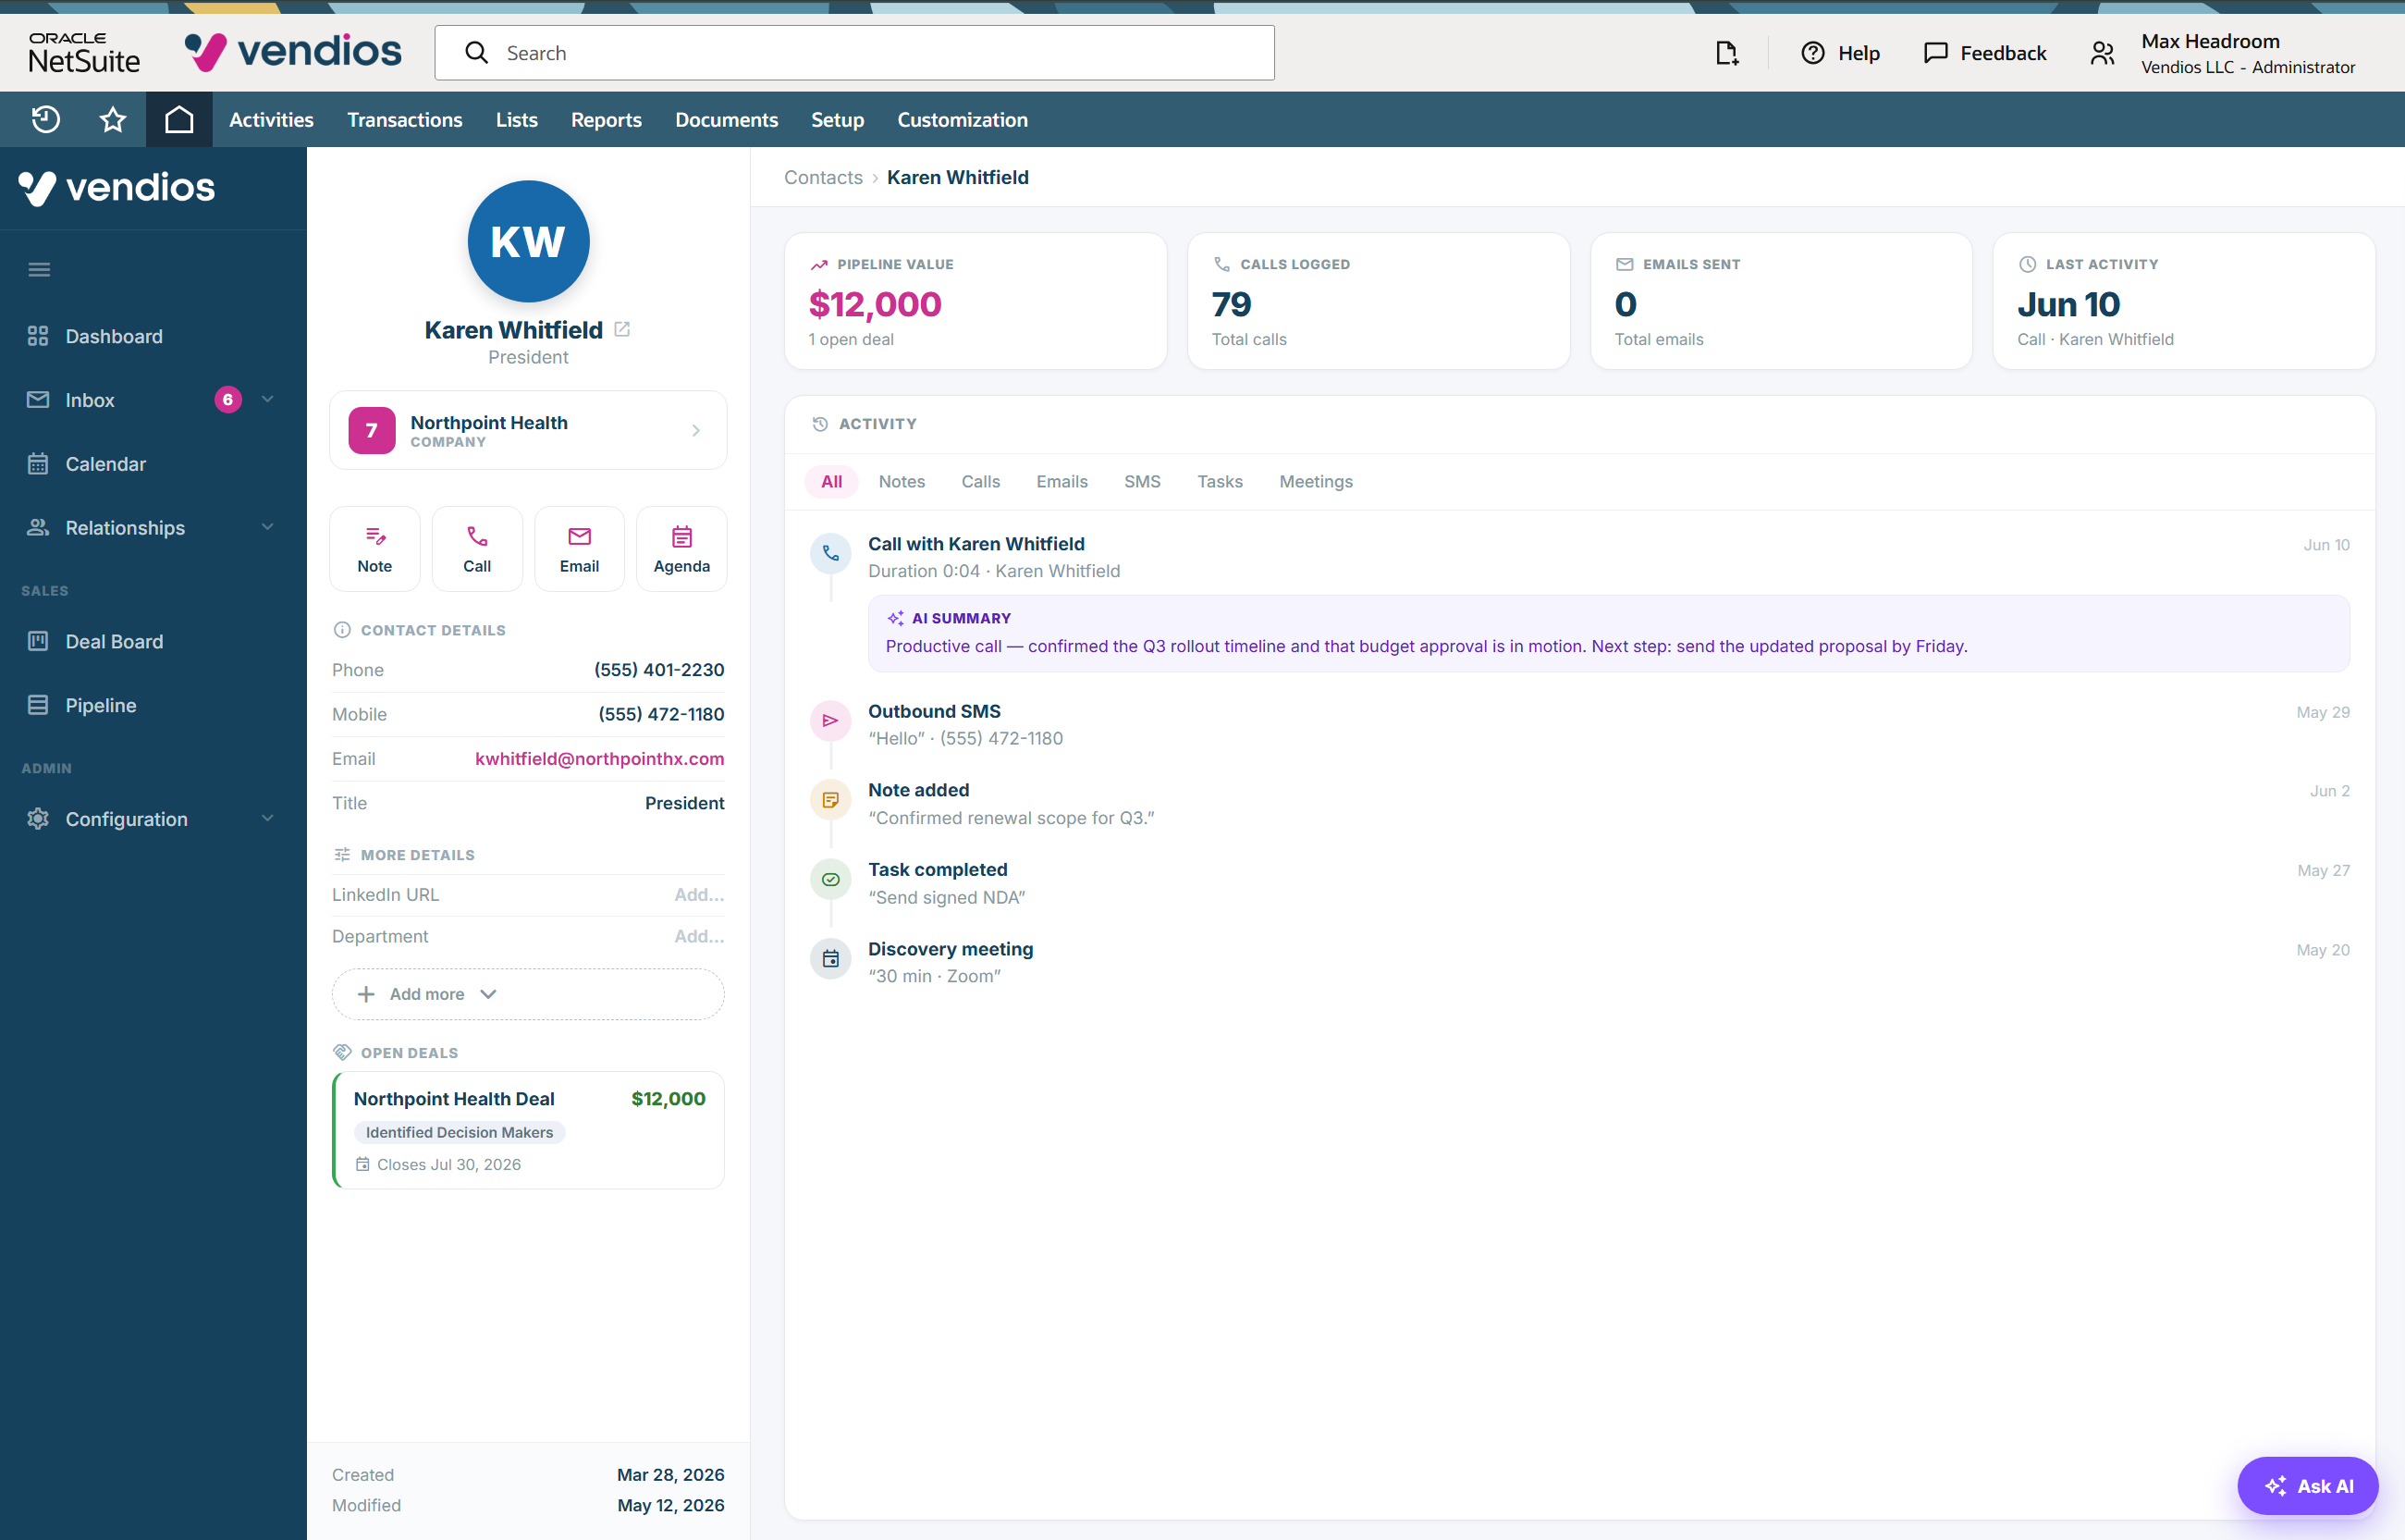Click phone icon of Call with Karen Whitfield
The image size is (2405, 1540).
tap(830, 553)
